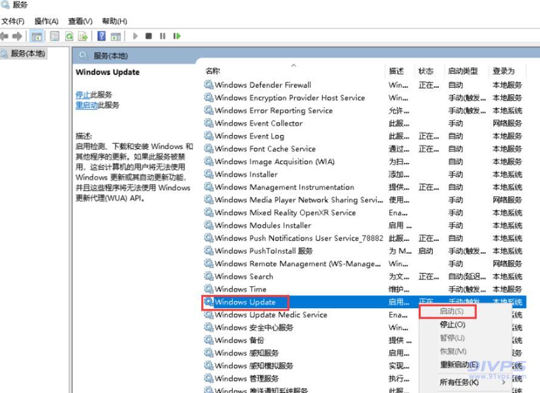Select Windows 感知服务 in the list
Viewport: 540px width, 393px height.
click(x=247, y=353)
